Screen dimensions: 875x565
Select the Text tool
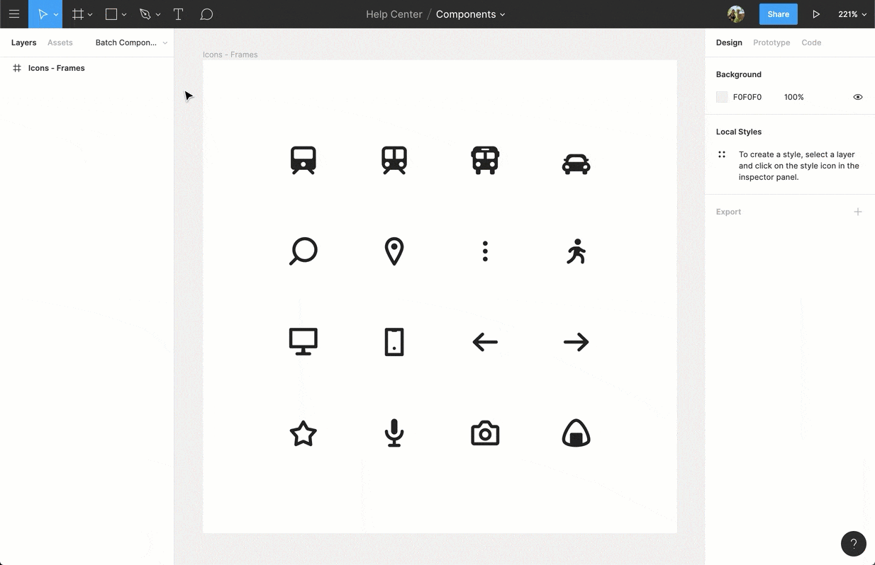[x=178, y=14]
